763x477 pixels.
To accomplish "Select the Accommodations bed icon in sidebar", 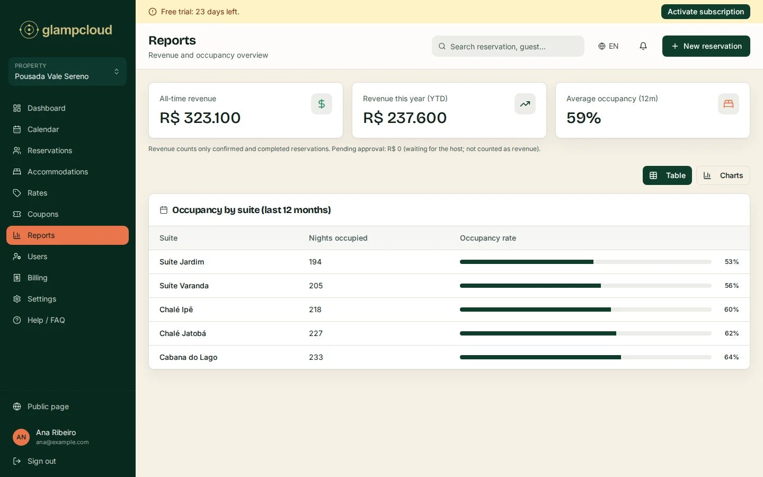I will point(17,172).
